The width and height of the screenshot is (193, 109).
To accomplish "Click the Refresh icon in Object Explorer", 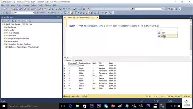I will tap(26, 21).
